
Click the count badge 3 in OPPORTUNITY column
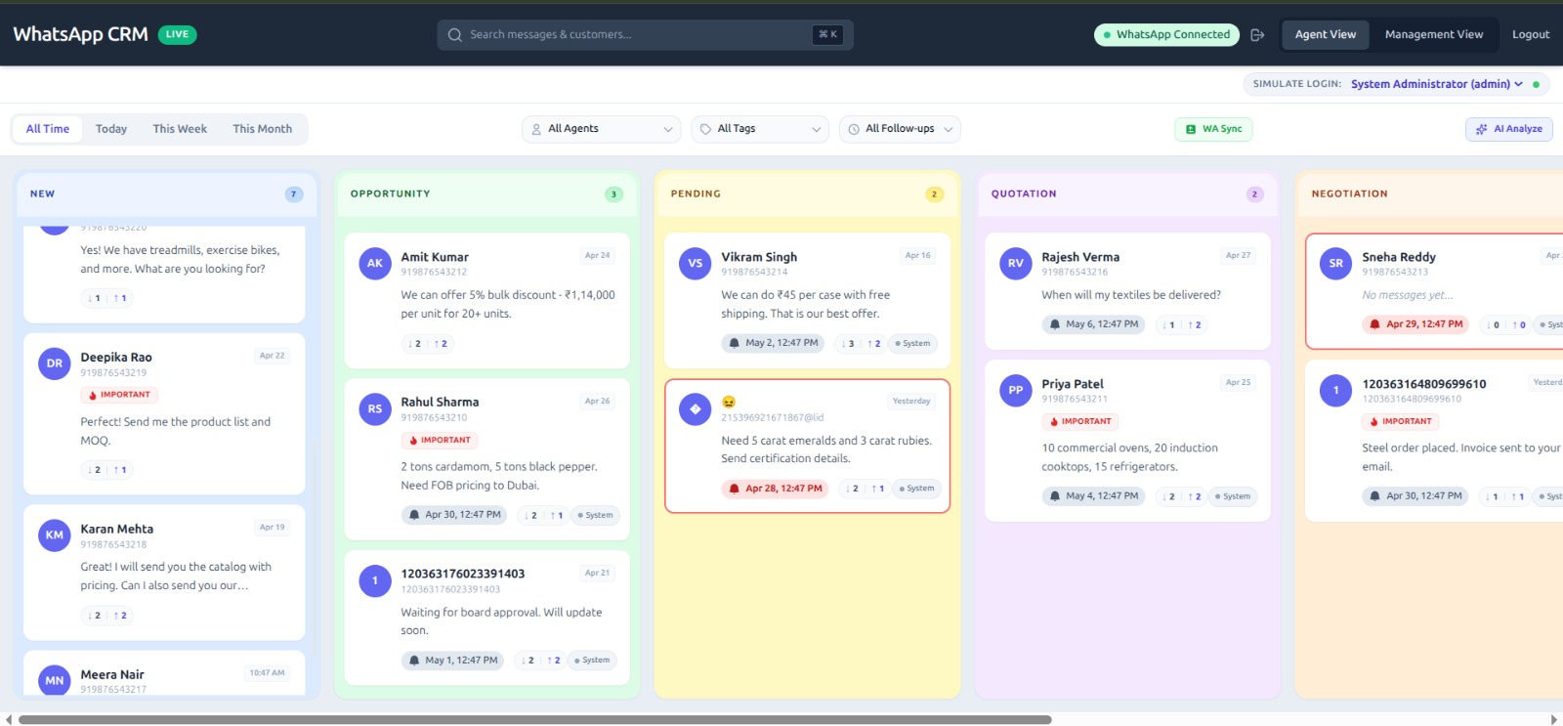pos(613,194)
